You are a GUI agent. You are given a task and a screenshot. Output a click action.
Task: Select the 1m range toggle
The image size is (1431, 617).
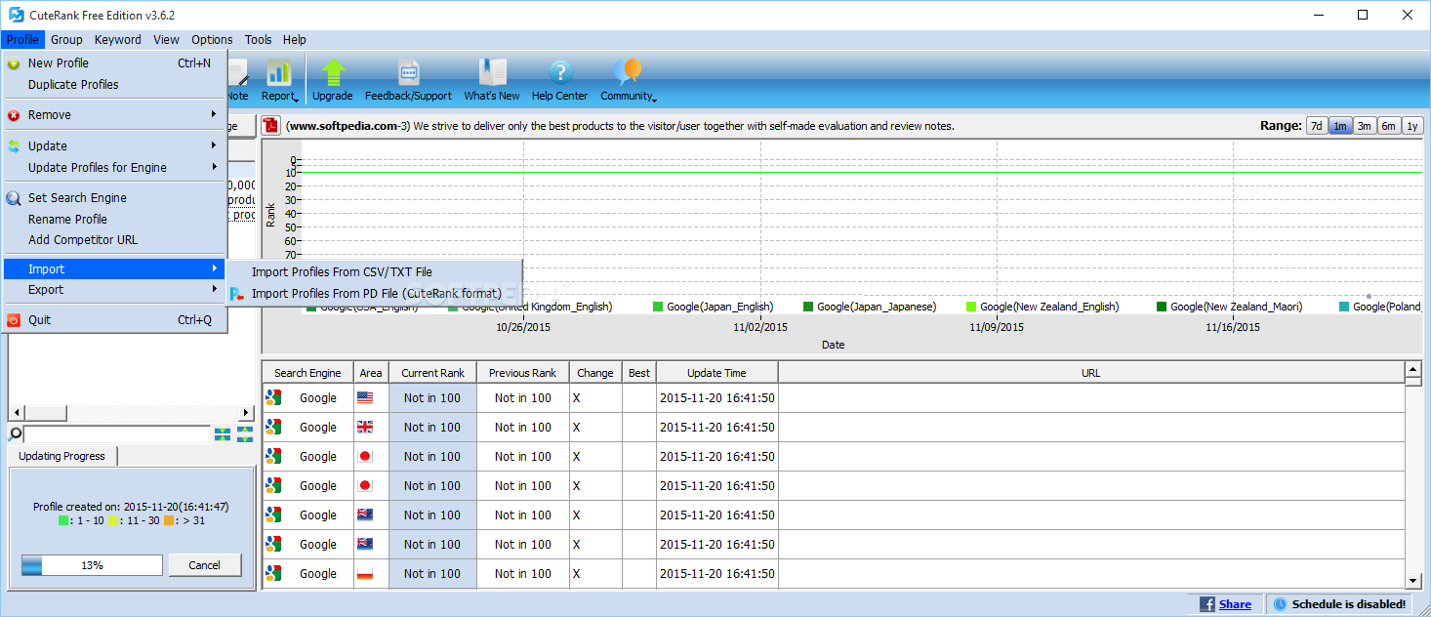point(1340,126)
